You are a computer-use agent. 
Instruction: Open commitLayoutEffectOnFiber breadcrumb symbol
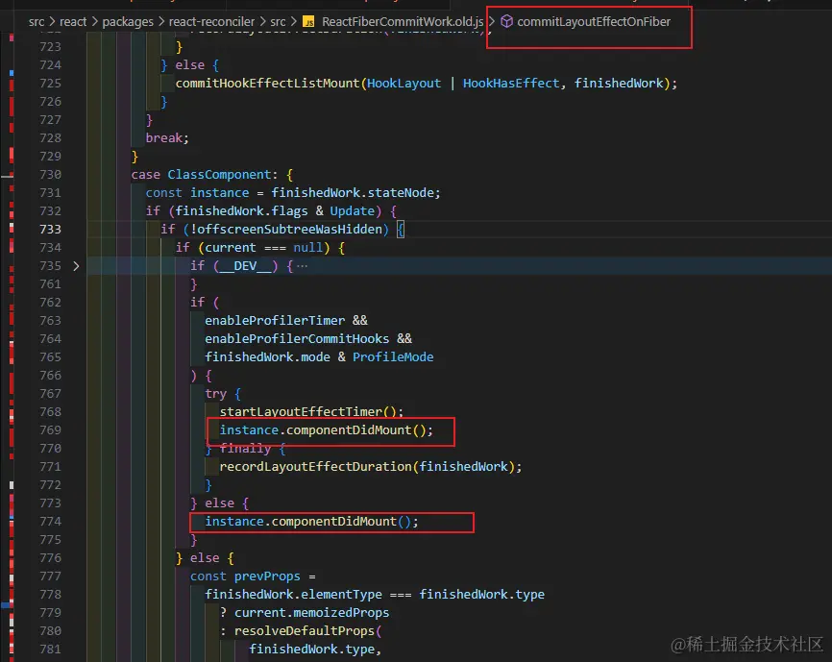[x=593, y=22]
